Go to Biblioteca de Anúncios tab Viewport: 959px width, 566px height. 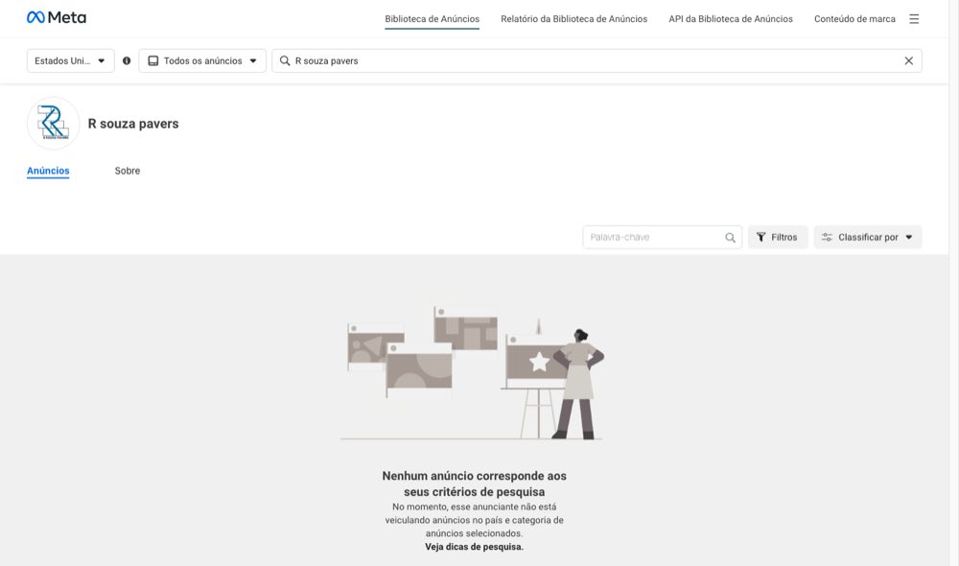point(432,19)
